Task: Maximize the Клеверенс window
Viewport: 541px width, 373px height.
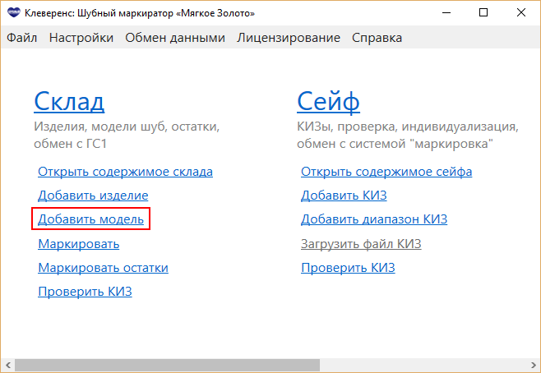Action: 483,13
